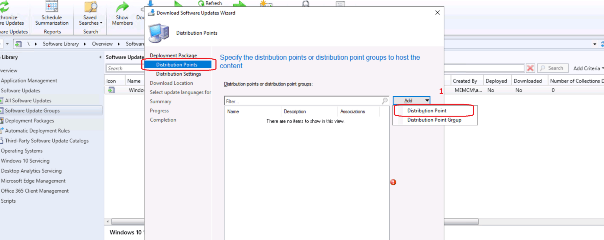Click Software Library in breadcrumb
604x240 pixels.
(61, 44)
